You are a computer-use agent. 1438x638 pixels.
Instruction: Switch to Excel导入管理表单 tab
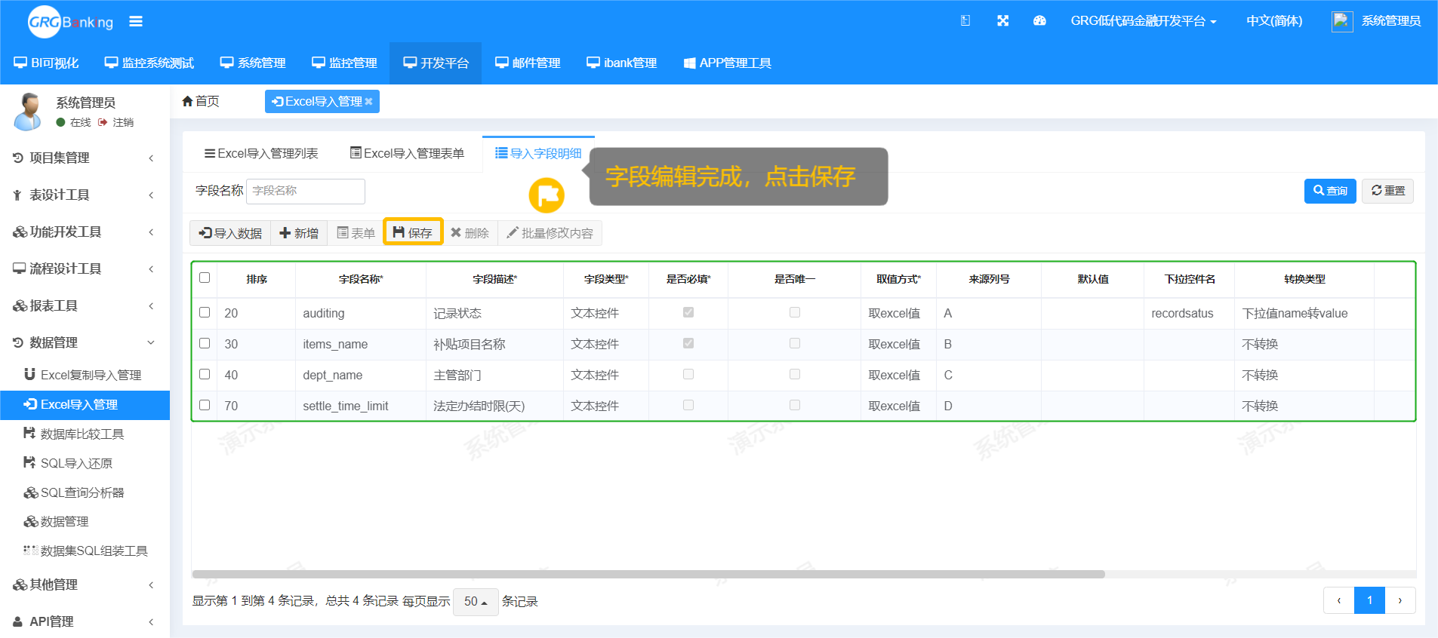[408, 153]
